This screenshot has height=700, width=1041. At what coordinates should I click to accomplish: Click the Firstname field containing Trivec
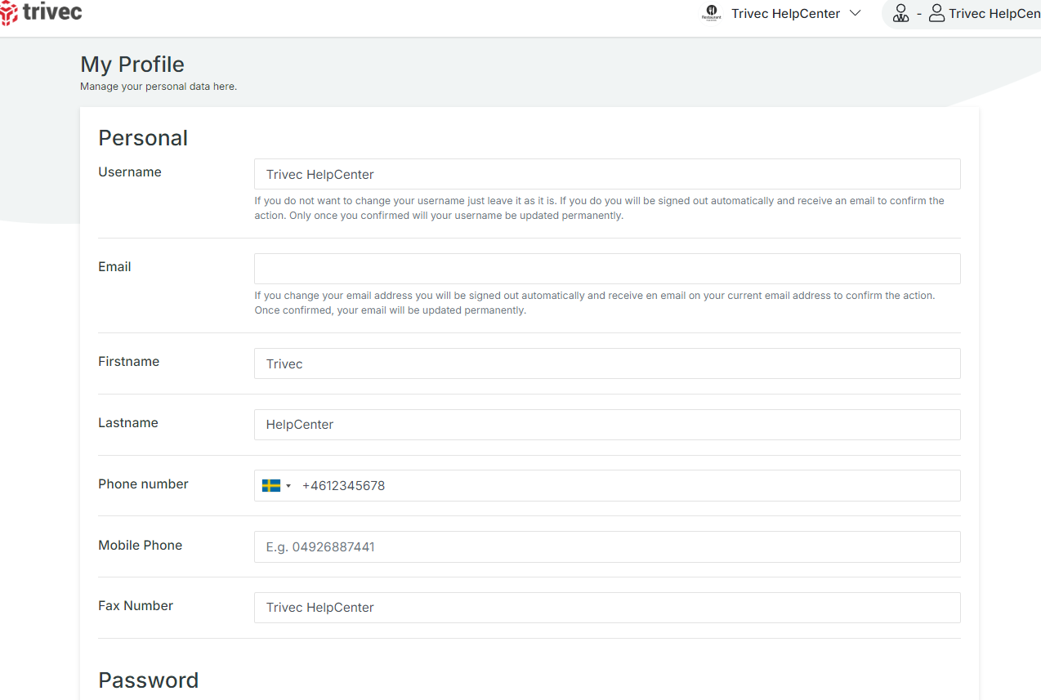(x=607, y=363)
